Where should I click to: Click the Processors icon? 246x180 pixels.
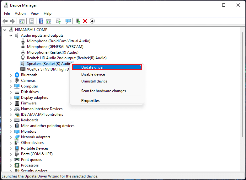[x=17, y=165]
